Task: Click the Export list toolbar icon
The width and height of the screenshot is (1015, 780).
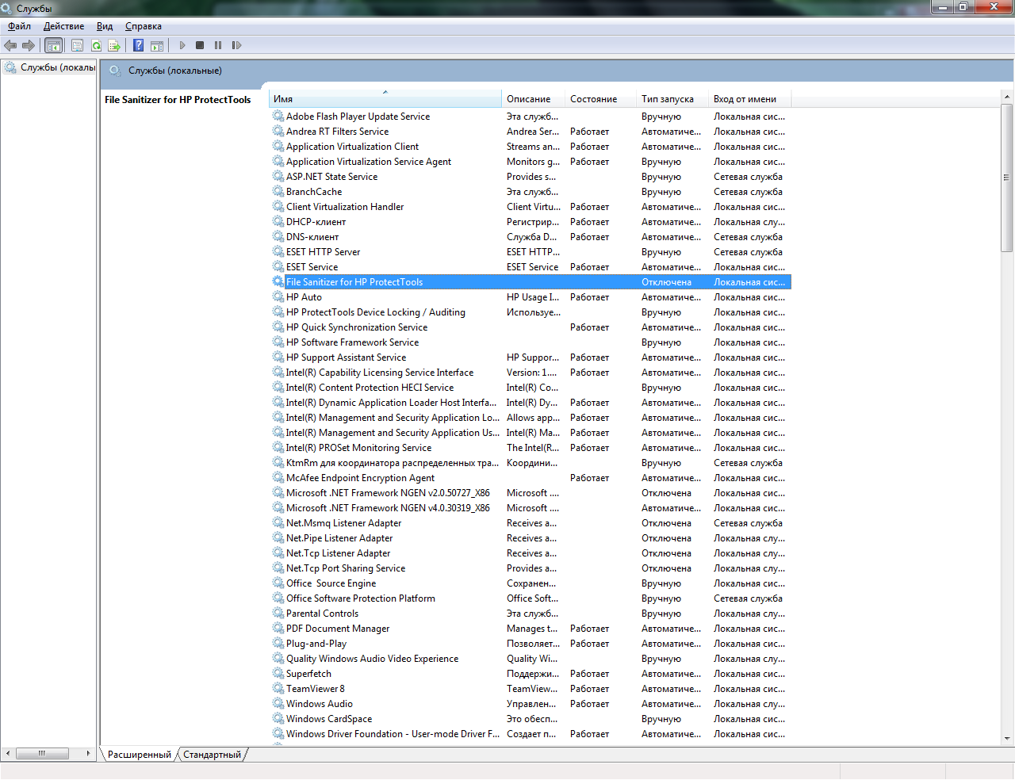Action: tap(114, 45)
